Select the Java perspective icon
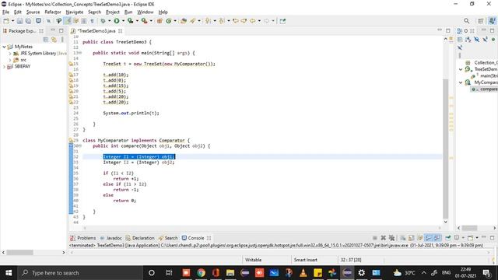 [x=492, y=21]
